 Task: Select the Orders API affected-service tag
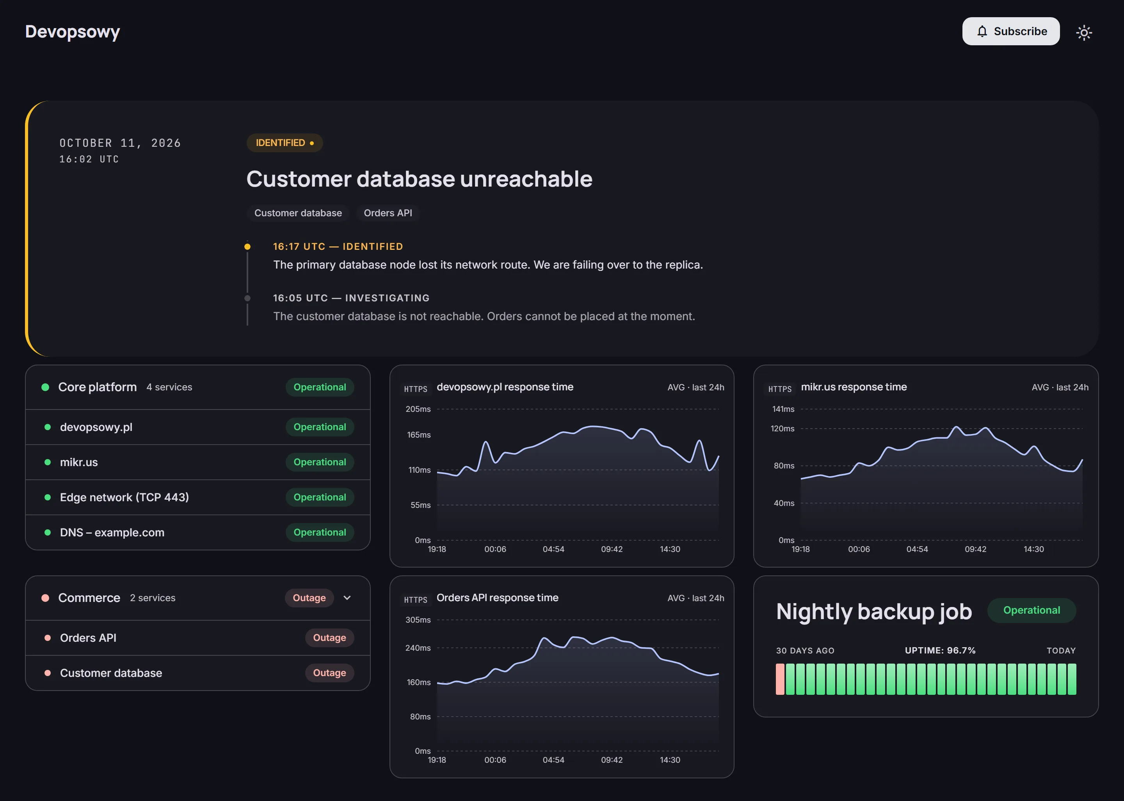pyautogui.click(x=388, y=213)
